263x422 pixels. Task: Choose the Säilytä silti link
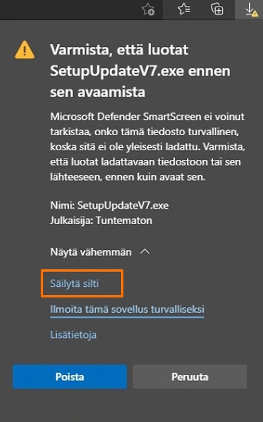coord(74,283)
